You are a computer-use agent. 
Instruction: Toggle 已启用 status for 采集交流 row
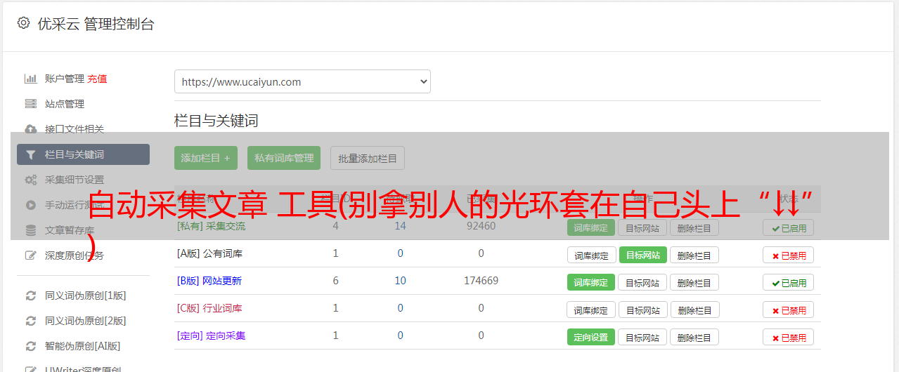(x=789, y=227)
